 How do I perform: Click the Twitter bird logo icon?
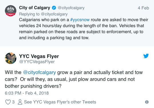point(146,56)
